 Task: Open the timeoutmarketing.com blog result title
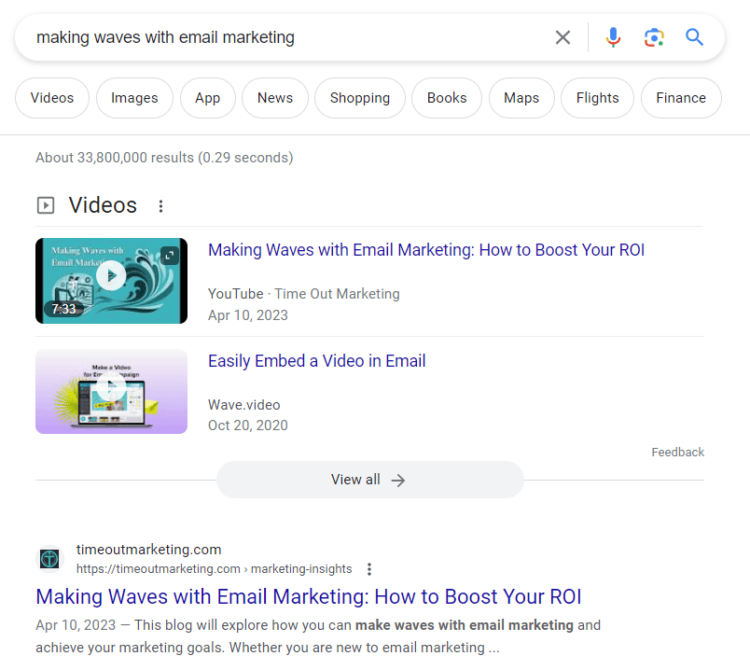[309, 597]
